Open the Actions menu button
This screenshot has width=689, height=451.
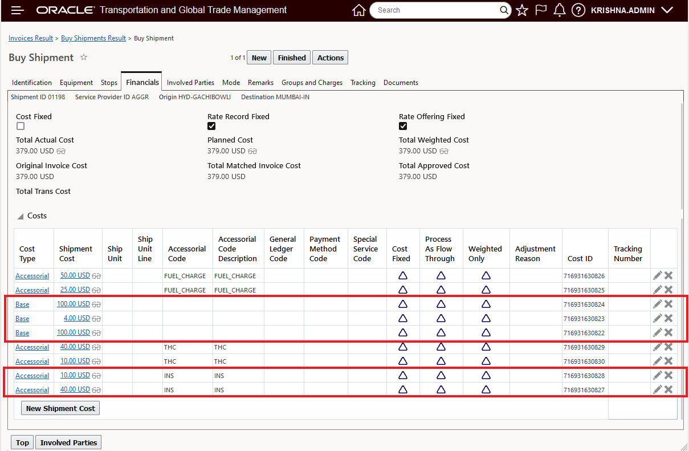pos(330,58)
